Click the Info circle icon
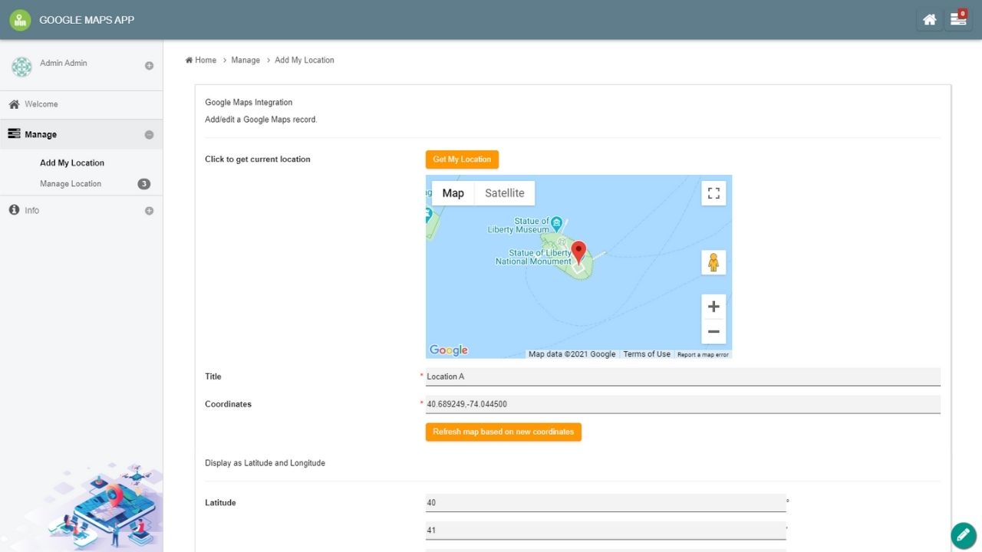Viewport: 982px width, 552px height. point(14,210)
